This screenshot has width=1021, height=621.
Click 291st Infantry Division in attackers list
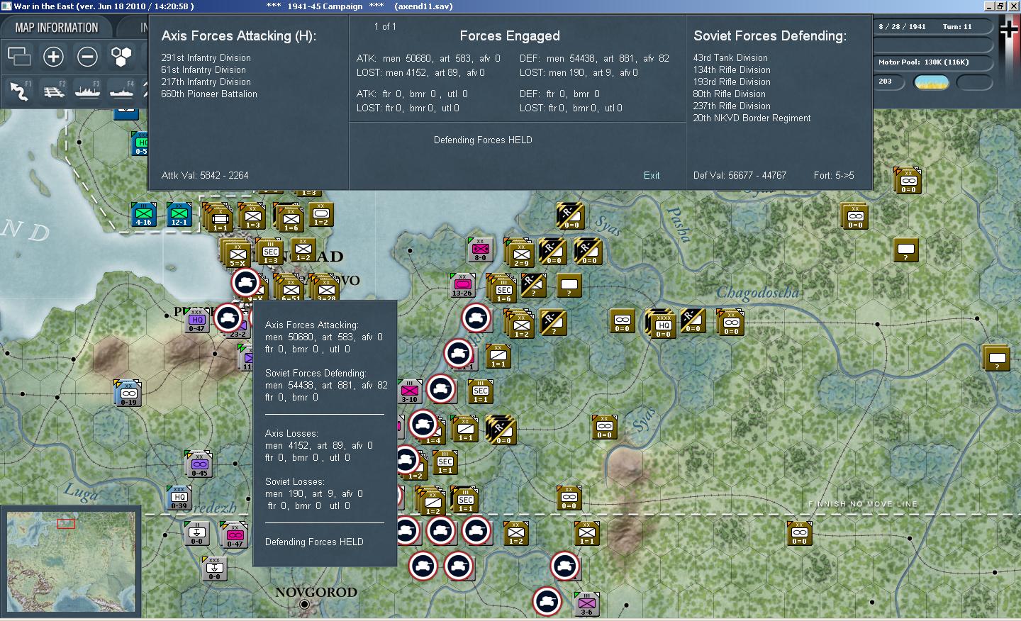206,58
